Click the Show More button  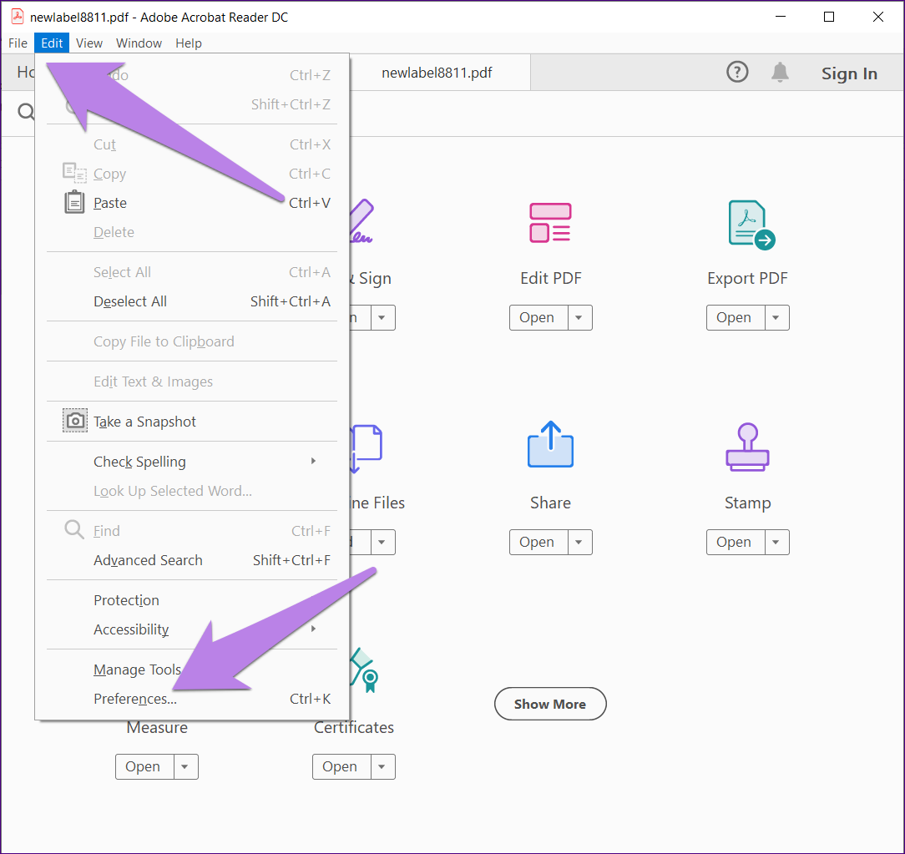tap(550, 704)
